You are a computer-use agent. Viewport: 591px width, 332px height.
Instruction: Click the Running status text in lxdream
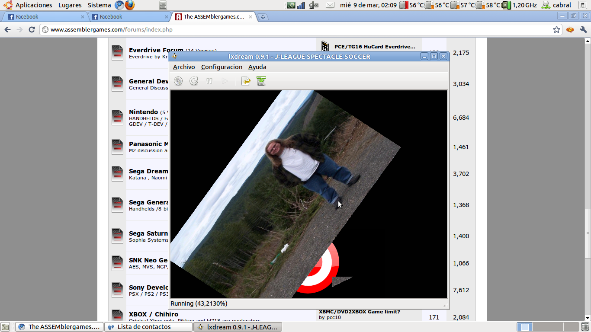tap(199, 303)
